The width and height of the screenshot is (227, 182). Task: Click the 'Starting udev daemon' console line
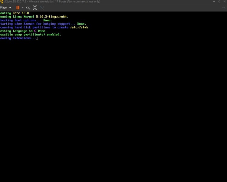pos(42,24)
